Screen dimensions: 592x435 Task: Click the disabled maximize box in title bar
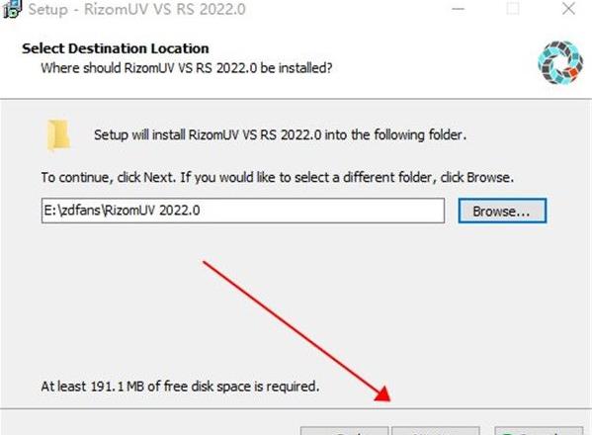click(513, 8)
